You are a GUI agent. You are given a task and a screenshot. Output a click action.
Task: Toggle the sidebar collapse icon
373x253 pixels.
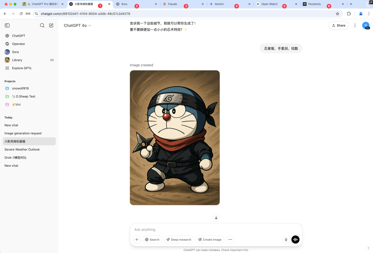7,25
